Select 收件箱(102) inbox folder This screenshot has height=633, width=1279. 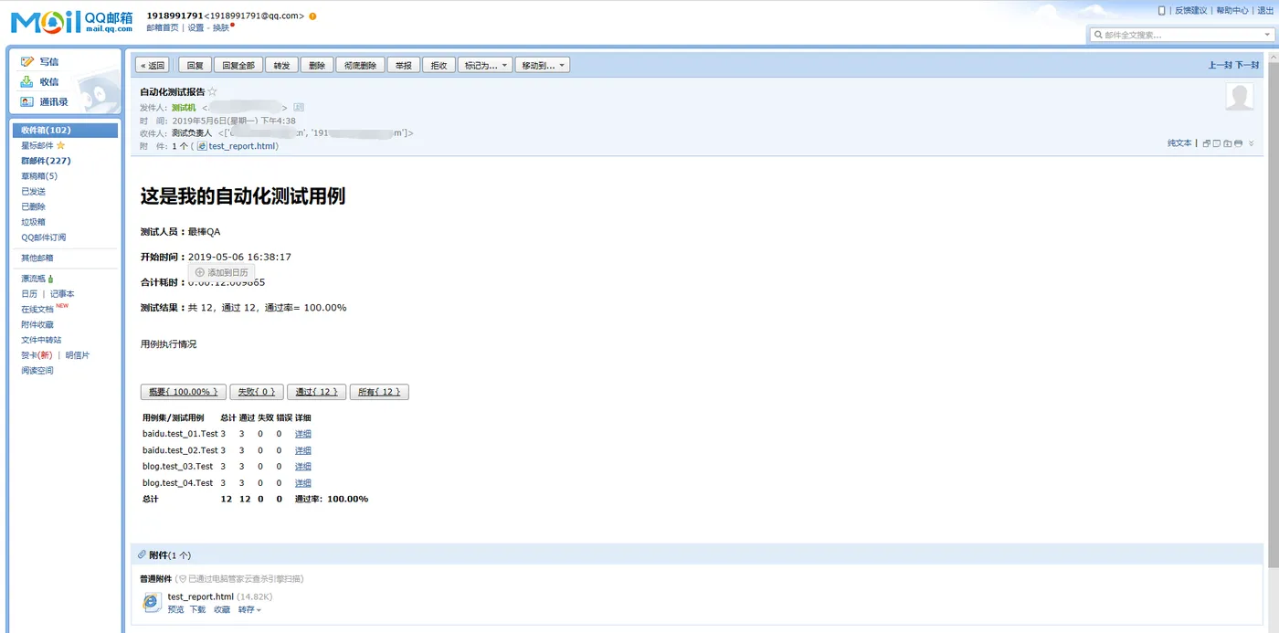click(65, 131)
